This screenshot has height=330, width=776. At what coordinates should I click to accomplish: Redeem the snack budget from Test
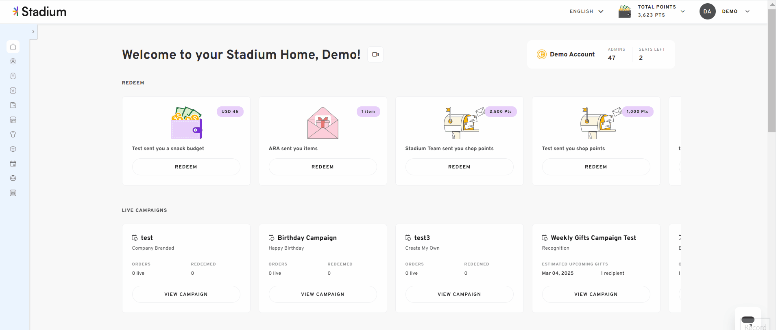186,167
